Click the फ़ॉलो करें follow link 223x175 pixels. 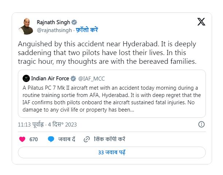click(87, 30)
